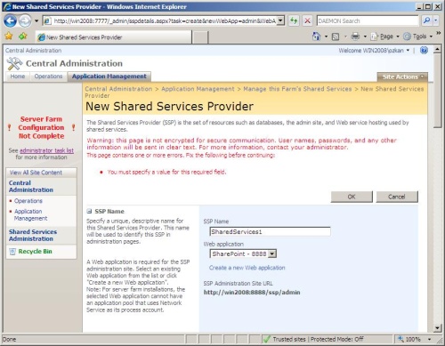Open the Welcome WIN2008\ozkan user menu
The image size is (445, 346).
pyautogui.click(x=374, y=51)
